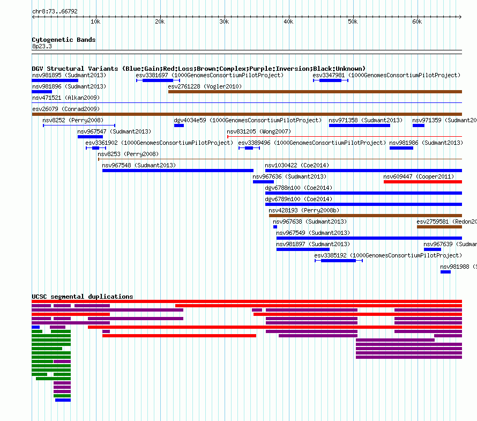Open nsv609447 (Cooper2011) label

click(x=418, y=176)
